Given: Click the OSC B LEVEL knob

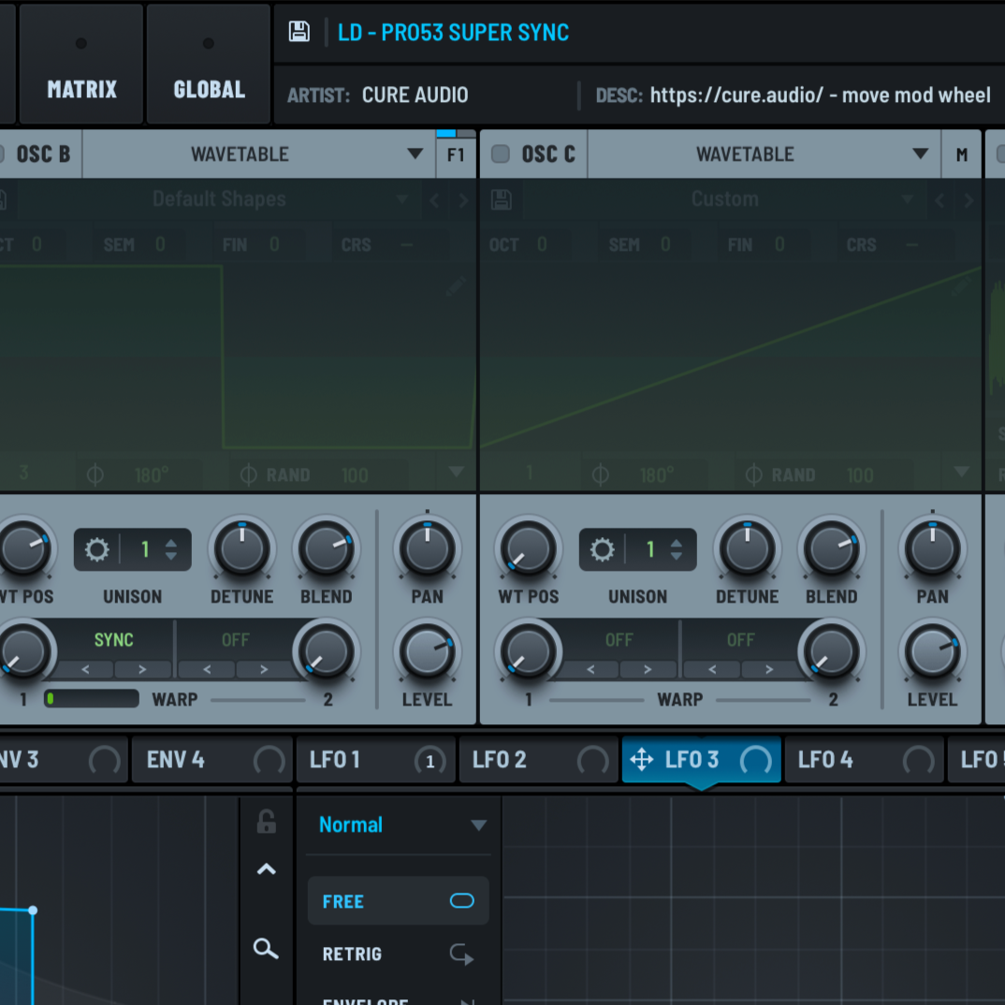Looking at the screenshot, I should [427, 652].
